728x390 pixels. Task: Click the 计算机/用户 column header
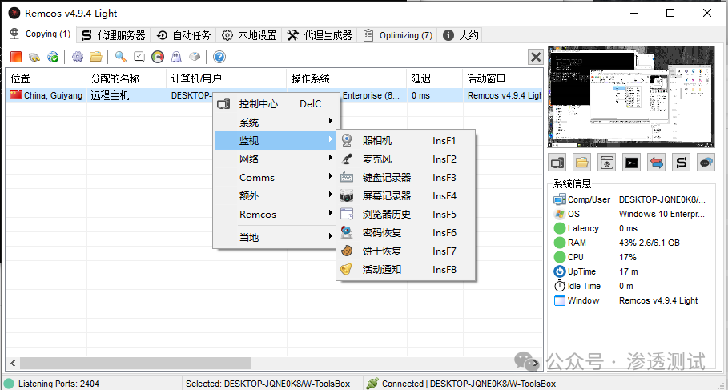(x=226, y=78)
